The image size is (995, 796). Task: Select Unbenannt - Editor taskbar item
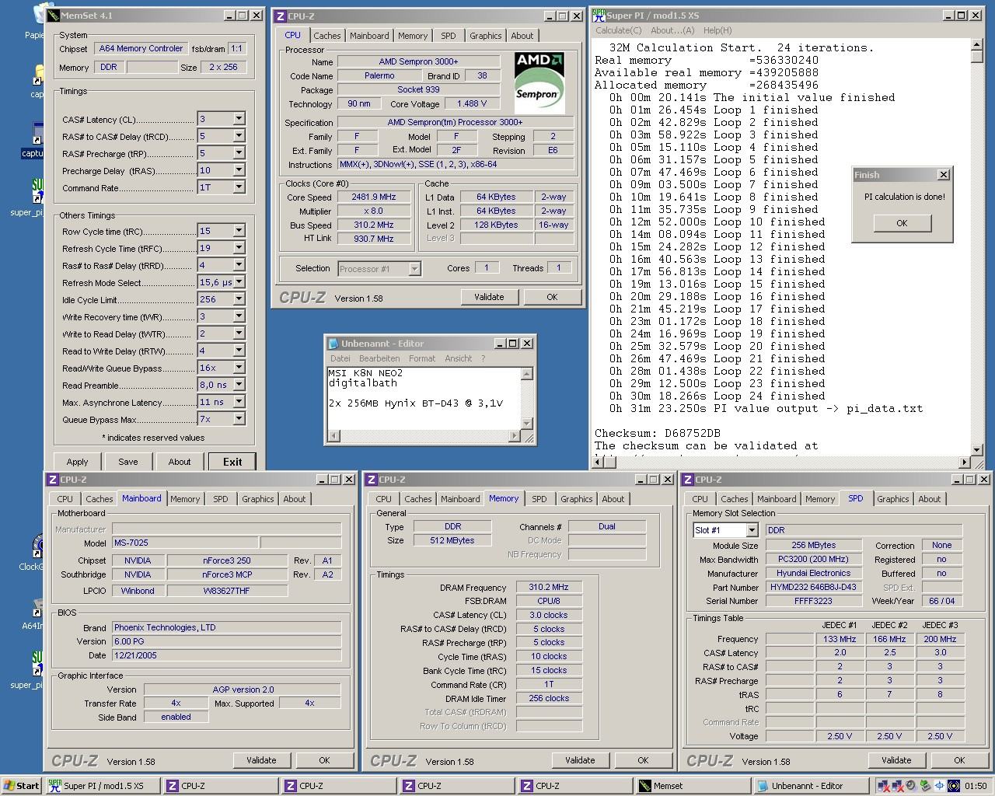tap(808, 786)
